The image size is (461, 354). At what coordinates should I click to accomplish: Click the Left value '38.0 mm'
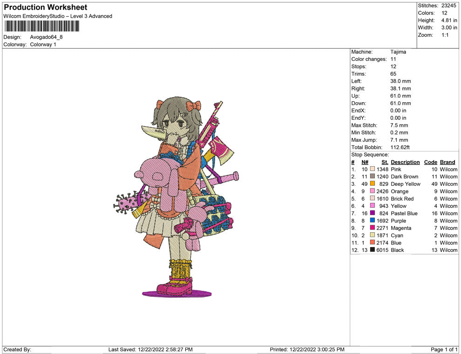pos(400,81)
